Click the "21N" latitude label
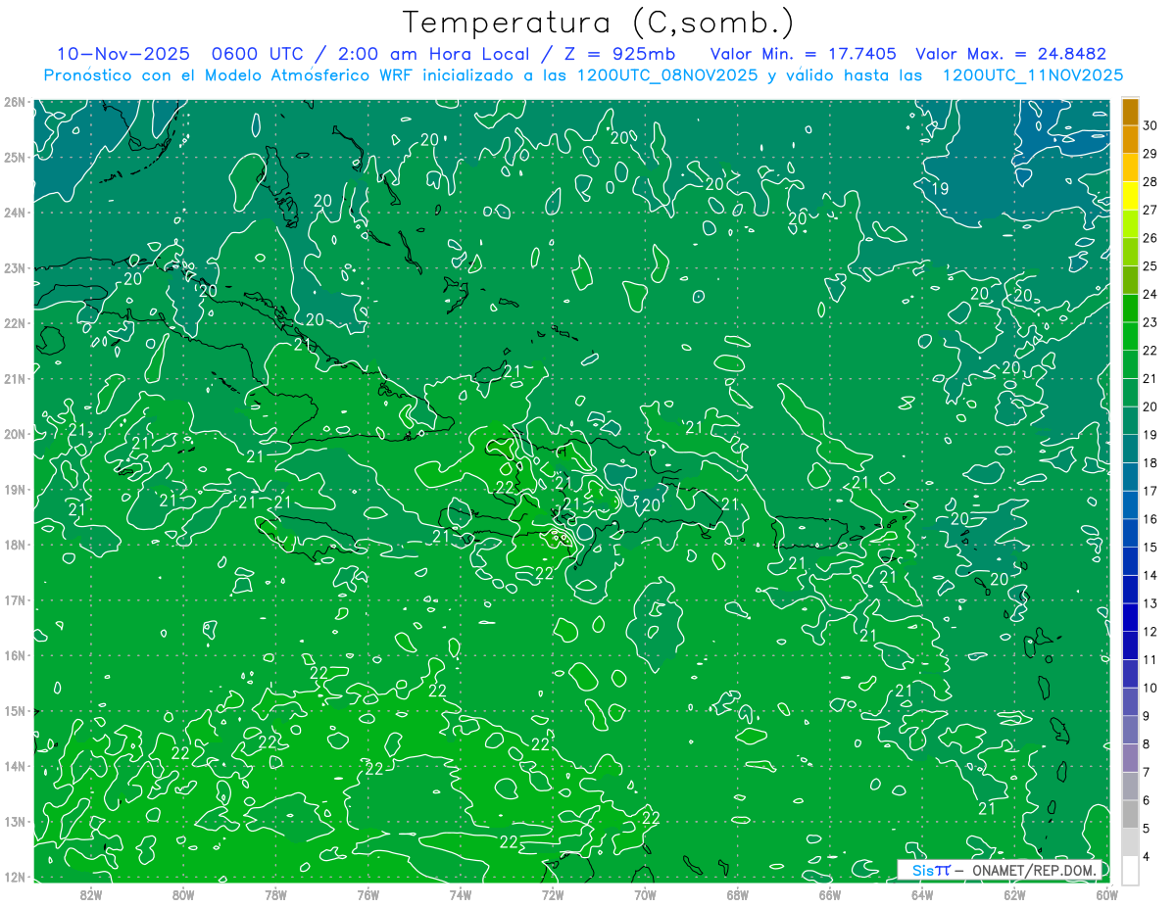This screenshot has height=908, width=1176. point(14,378)
